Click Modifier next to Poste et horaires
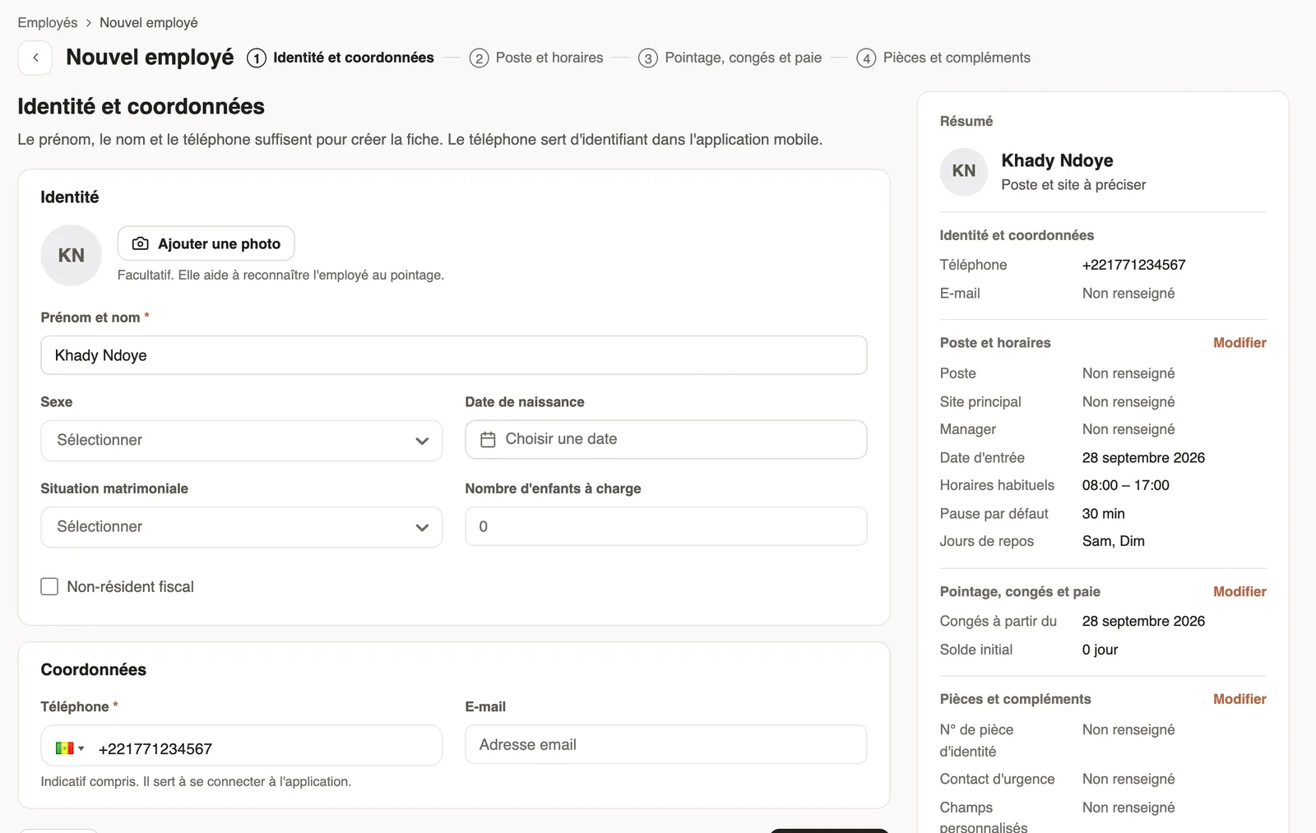 click(x=1240, y=343)
